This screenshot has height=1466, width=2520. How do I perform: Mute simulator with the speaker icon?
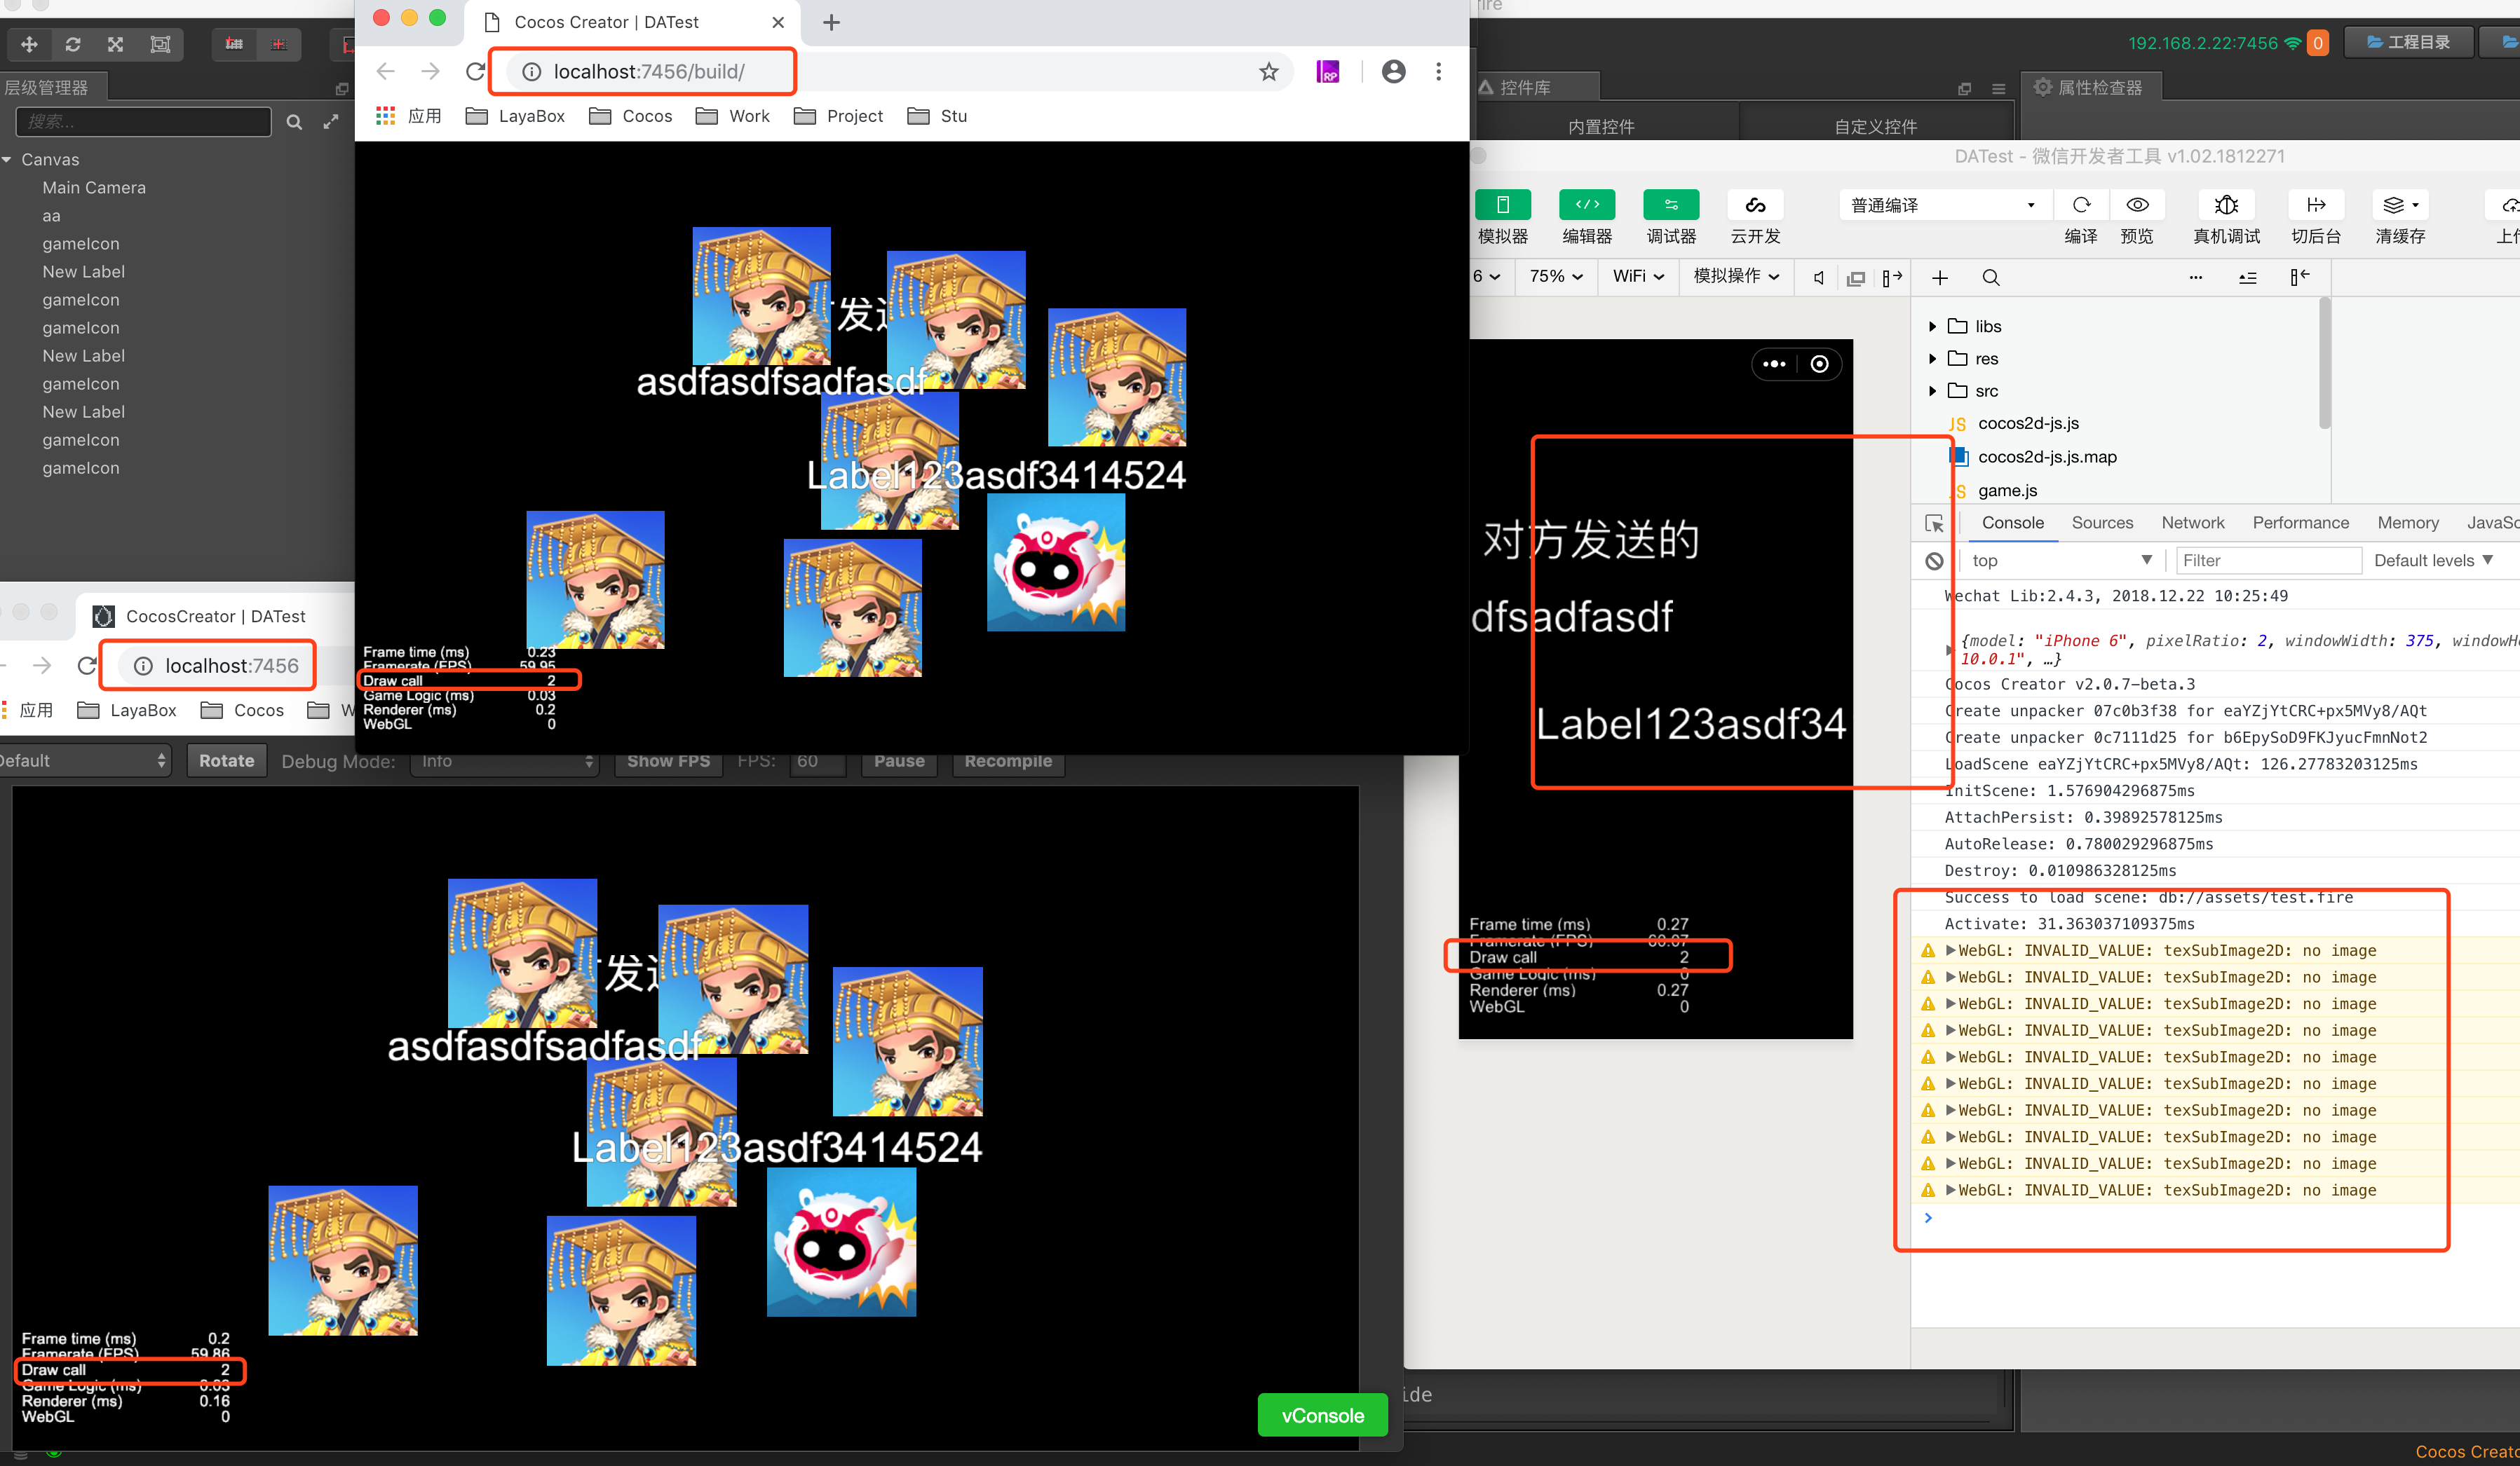[x=1819, y=278]
